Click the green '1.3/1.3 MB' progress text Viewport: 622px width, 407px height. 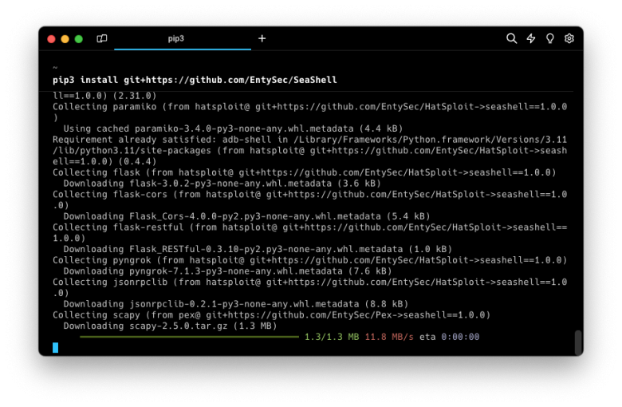point(332,337)
